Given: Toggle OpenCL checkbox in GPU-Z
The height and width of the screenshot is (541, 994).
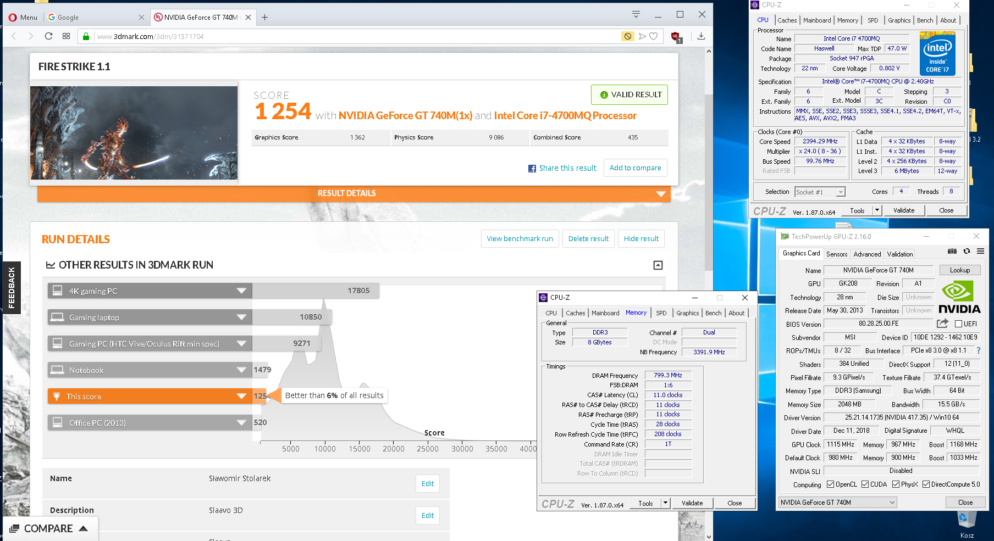Looking at the screenshot, I should [x=830, y=484].
